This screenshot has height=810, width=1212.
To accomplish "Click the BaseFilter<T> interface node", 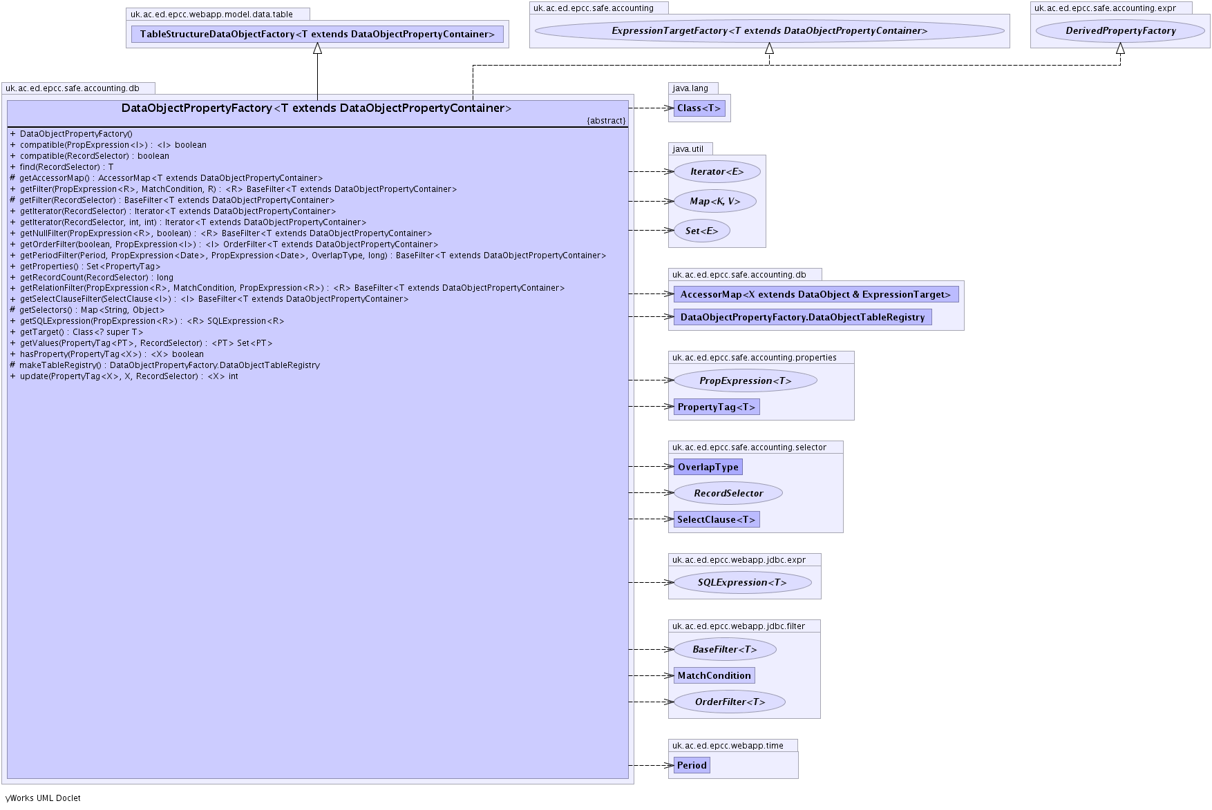I will tap(725, 649).
